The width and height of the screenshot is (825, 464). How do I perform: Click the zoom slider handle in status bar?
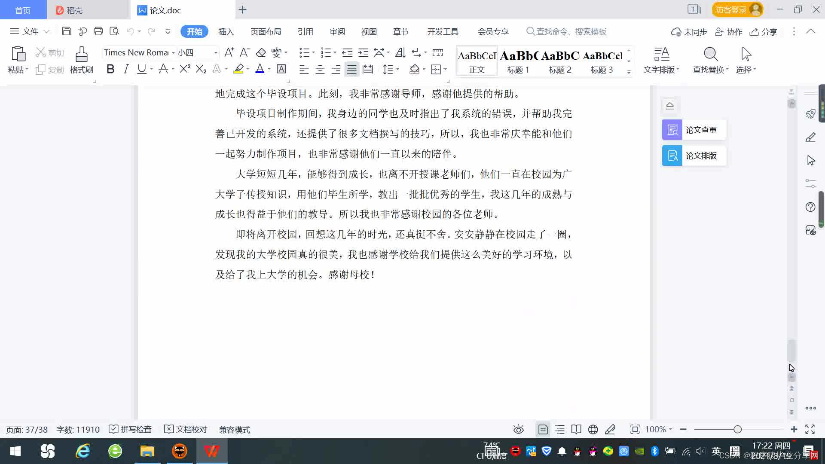pos(737,429)
